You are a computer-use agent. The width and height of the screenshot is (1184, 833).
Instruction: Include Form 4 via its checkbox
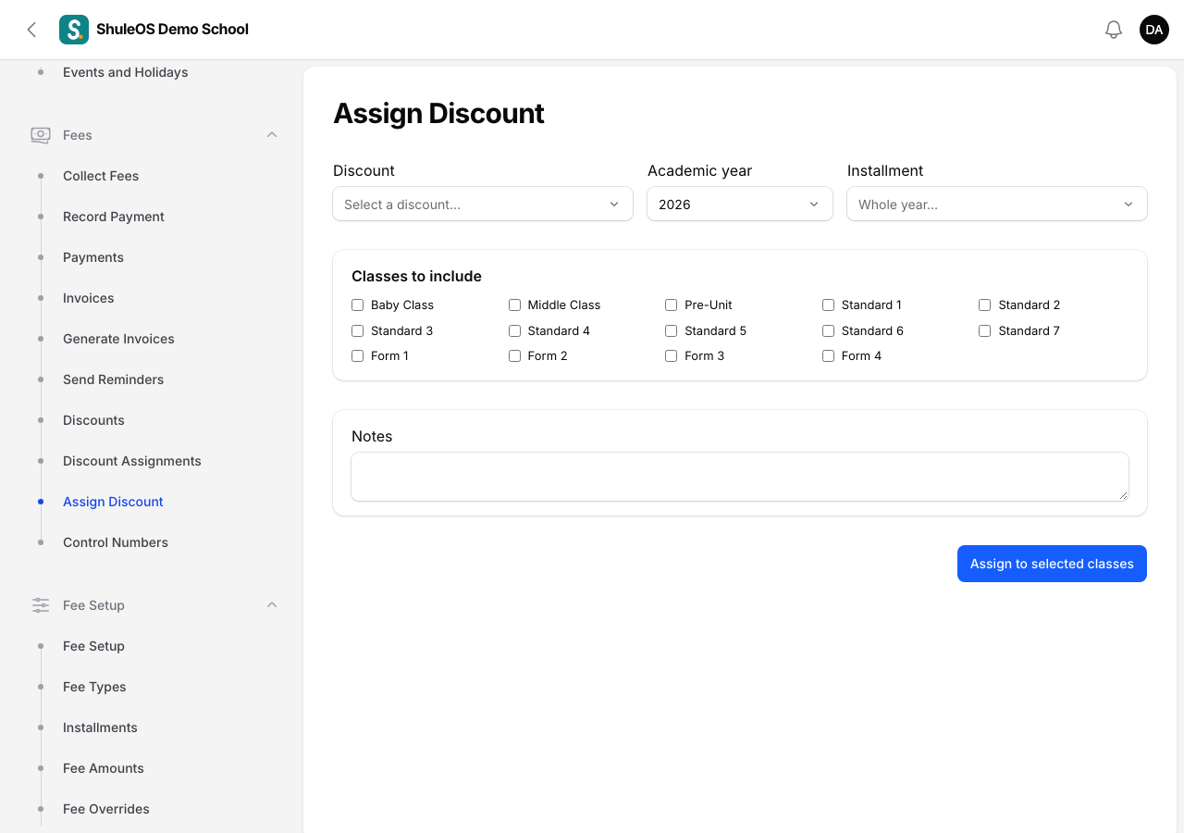point(828,355)
